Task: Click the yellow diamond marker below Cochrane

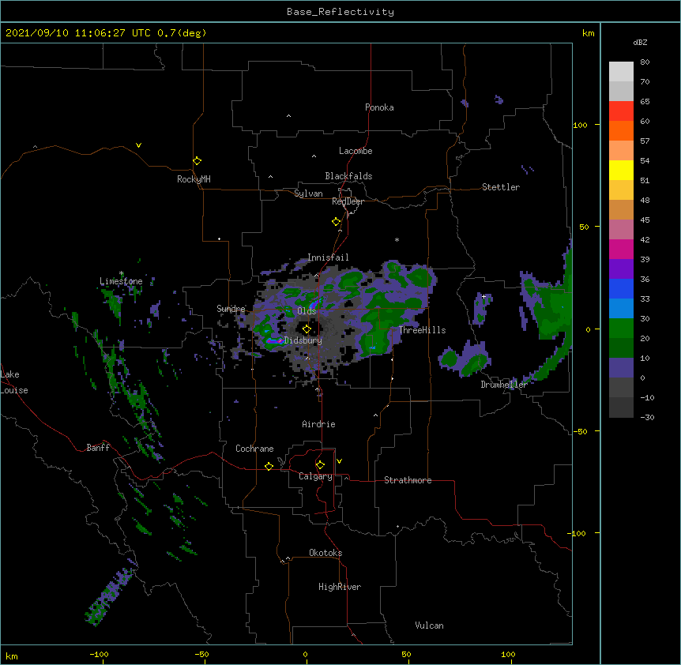Action: (269, 466)
